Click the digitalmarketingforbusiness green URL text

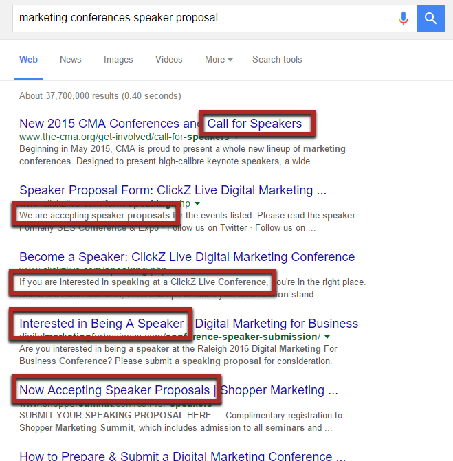[x=170, y=337]
